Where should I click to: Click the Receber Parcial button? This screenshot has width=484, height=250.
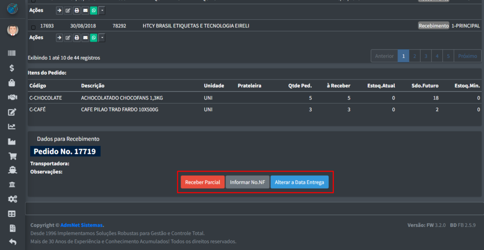click(202, 182)
